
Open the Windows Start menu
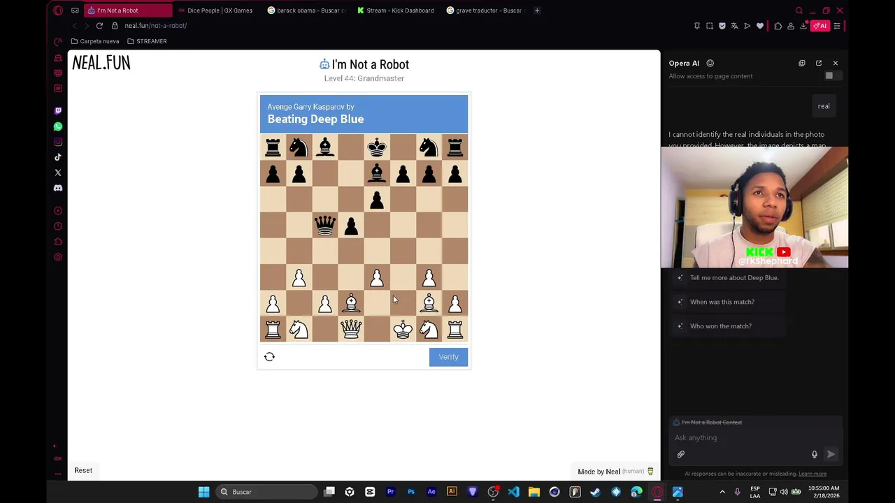click(204, 492)
